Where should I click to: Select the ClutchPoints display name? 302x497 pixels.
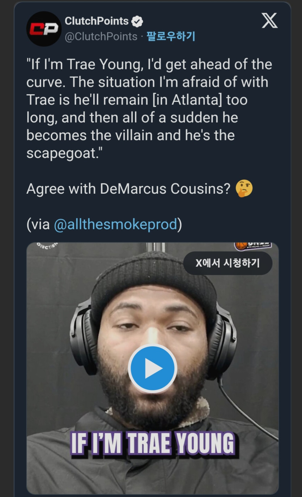[x=97, y=21]
